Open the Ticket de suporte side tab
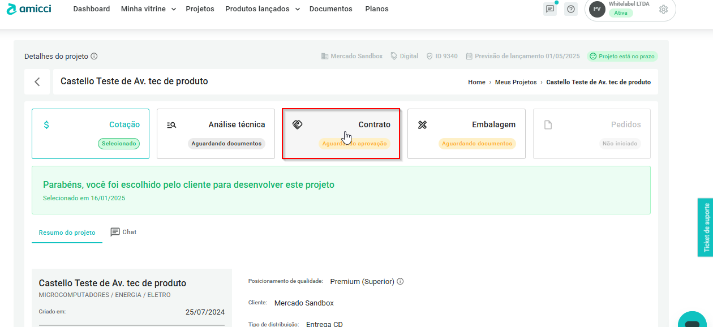The width and height of the screenshot is (713, 327). [705, 228]
